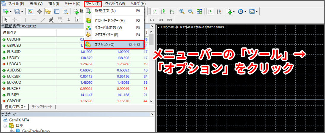The image size is (325, 133).
Task: Switch to the ティックチャート tab
Action: pos(42,107)
